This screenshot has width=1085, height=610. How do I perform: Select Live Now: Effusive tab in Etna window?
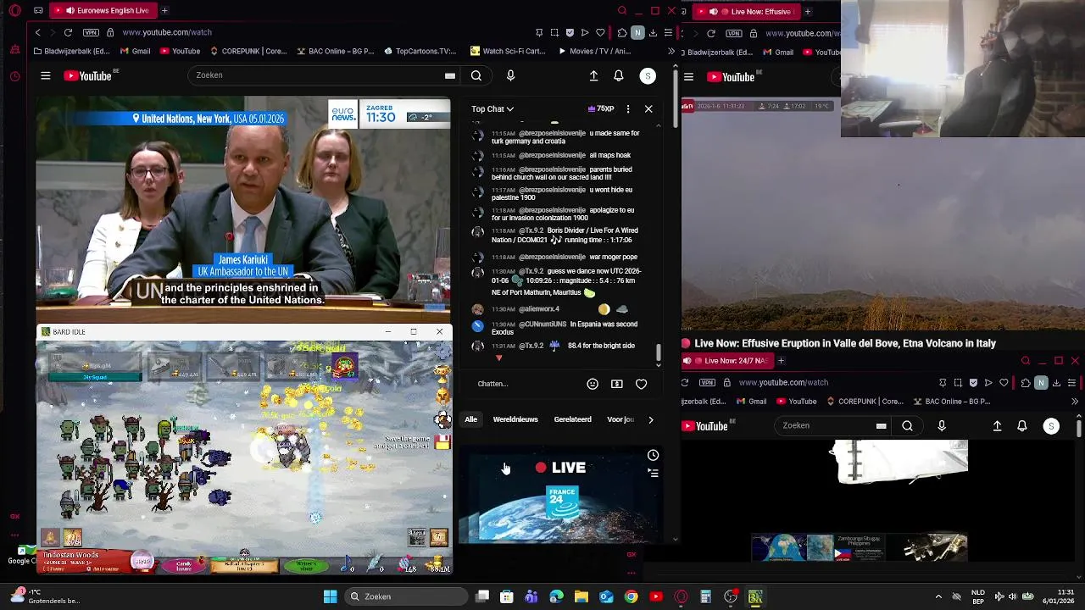(746, 11)
